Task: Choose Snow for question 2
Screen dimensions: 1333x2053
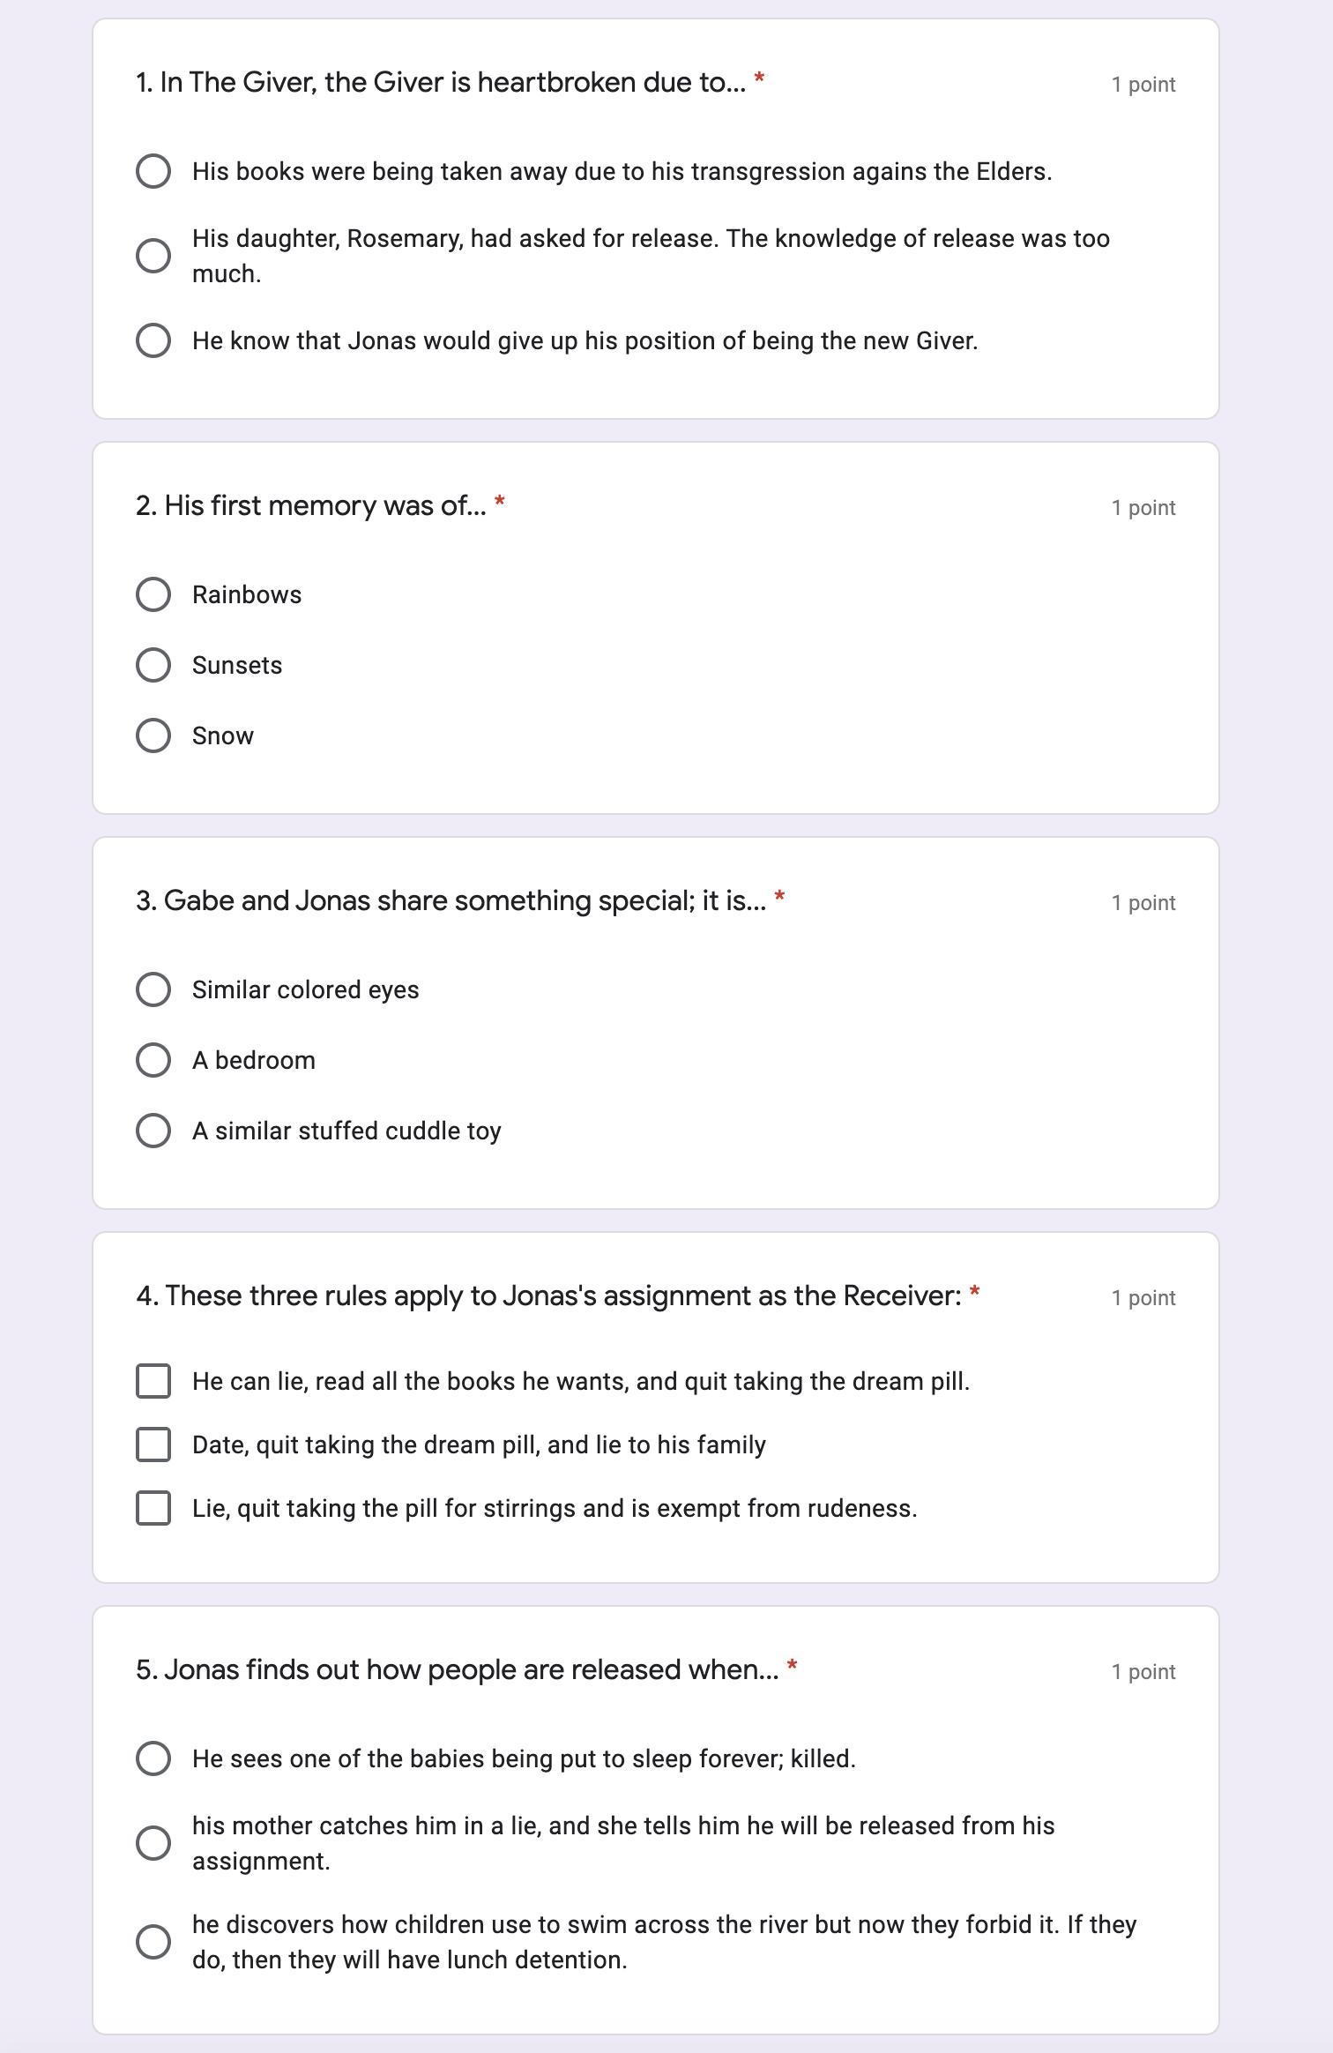Action: [153, 735]
